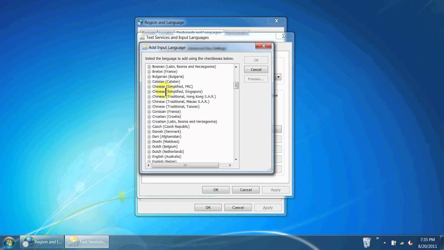
Task: Open the Recycle Bin icon near tray
Action: pyautogui.click(x=367, y=242)
